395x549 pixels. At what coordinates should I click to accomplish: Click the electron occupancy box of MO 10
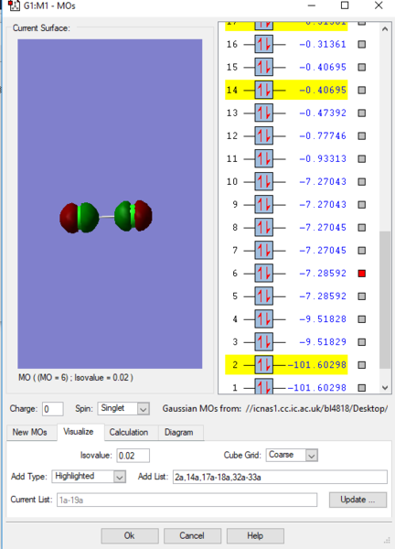tap(264, 182)
